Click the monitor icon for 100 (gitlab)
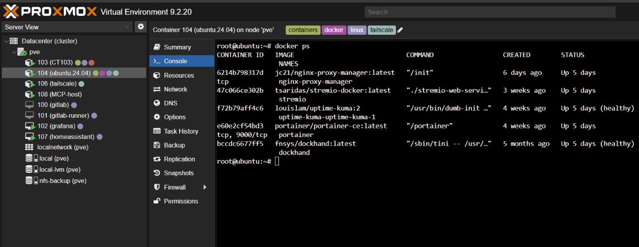639x247 pixels. point(30,105)
